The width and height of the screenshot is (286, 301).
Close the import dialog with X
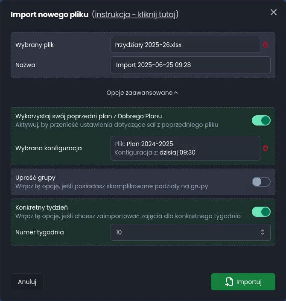274,12
